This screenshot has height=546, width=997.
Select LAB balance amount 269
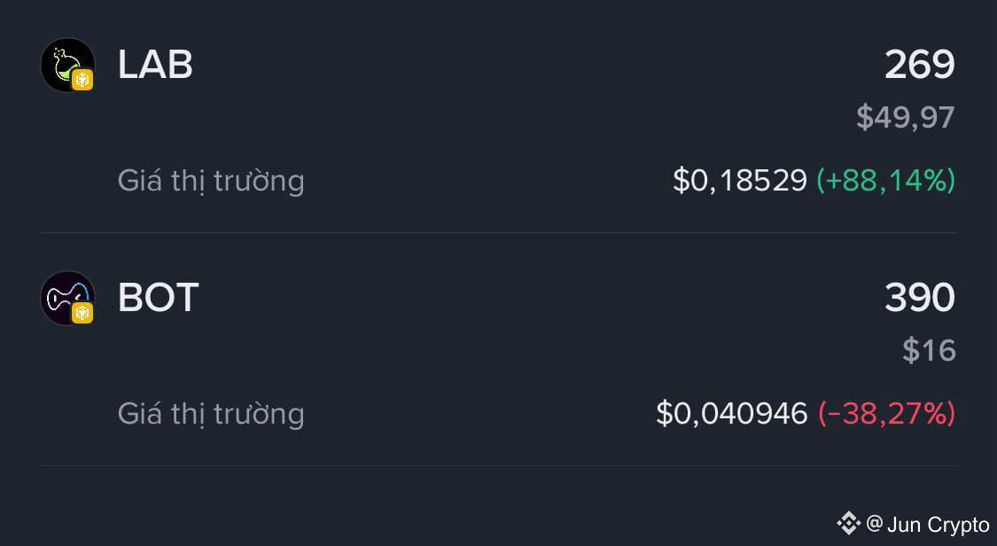919,65
